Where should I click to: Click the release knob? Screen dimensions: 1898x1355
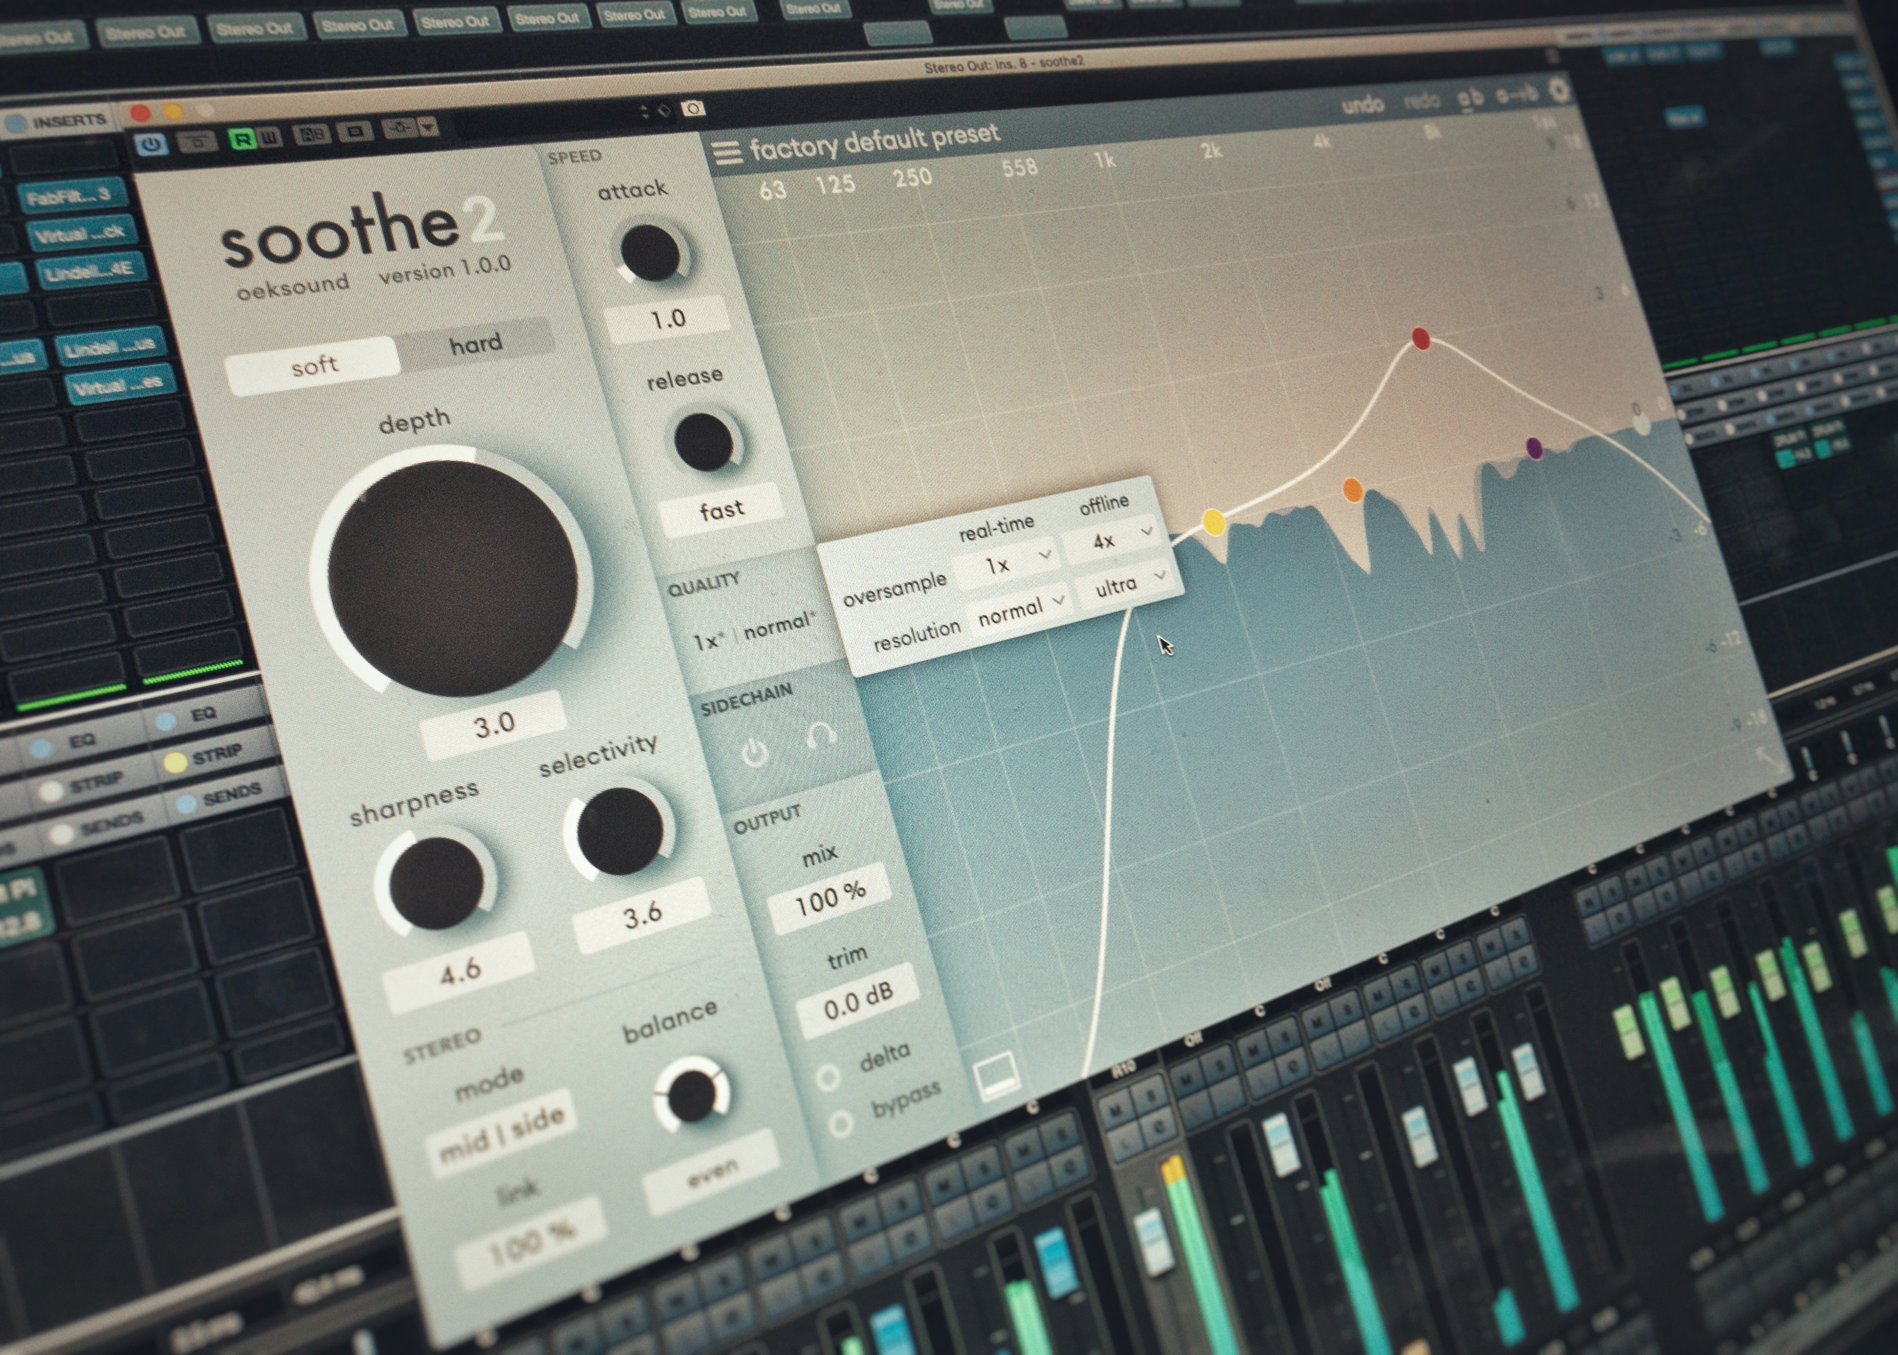704,442
